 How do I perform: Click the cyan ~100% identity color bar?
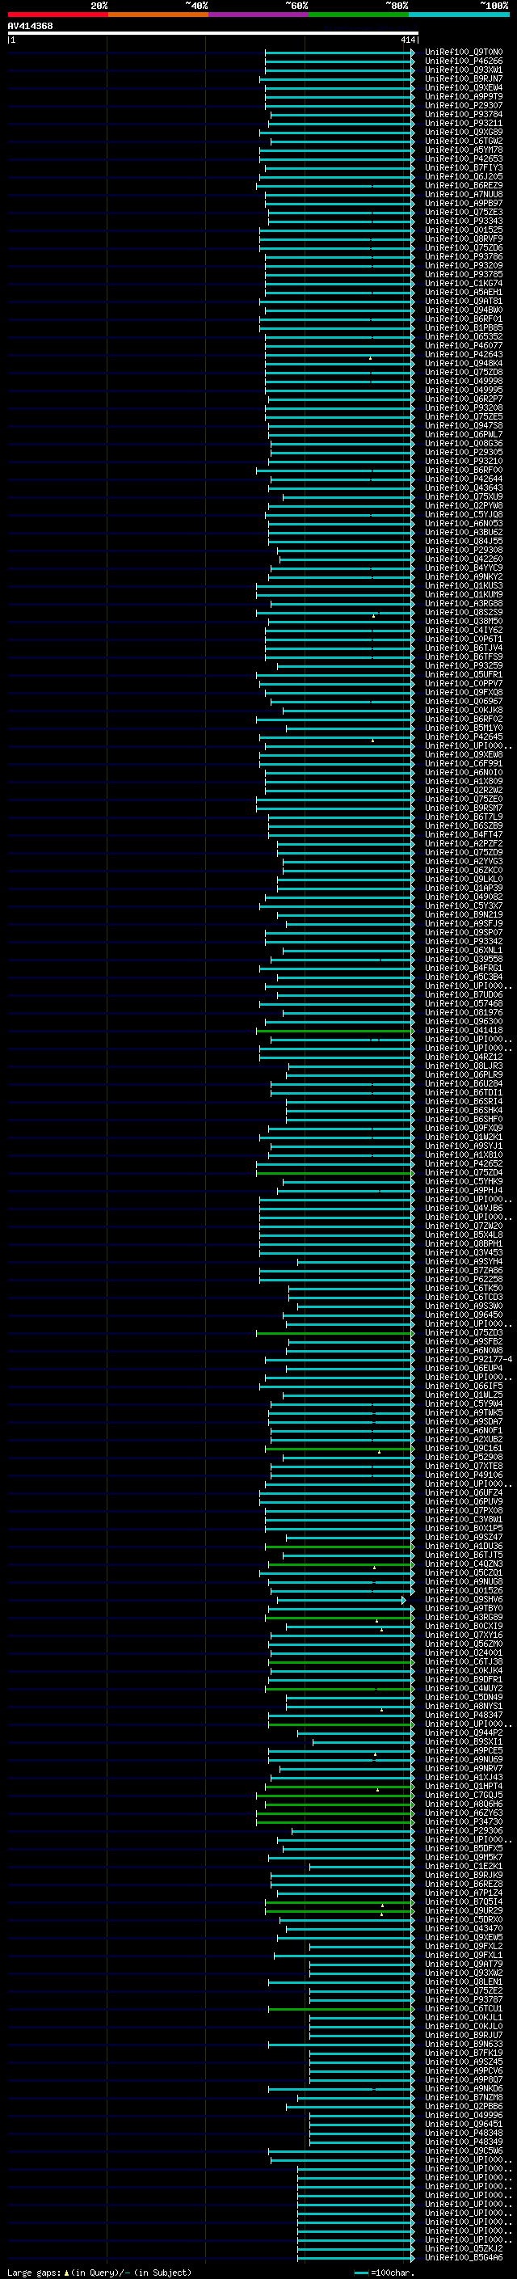click(x=459, y=15)
